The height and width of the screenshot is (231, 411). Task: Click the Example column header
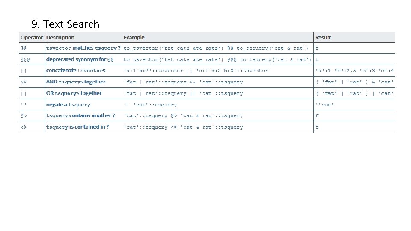[x=134, y=37]
